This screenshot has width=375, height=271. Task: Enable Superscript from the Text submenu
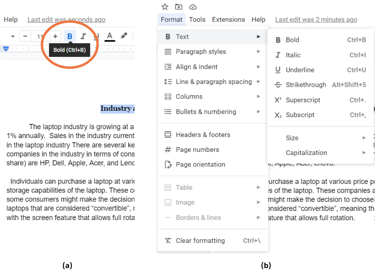(303, 100)
